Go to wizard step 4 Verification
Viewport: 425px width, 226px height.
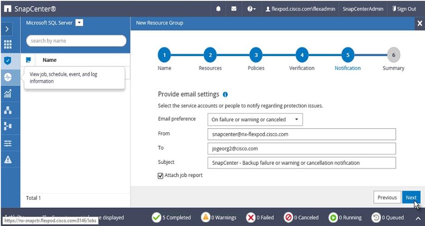pos(302,55)
